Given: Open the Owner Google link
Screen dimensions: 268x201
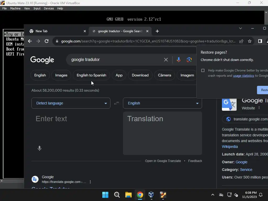Looking at the screenshot, I should pyautogui.click(x=241, y=162).
